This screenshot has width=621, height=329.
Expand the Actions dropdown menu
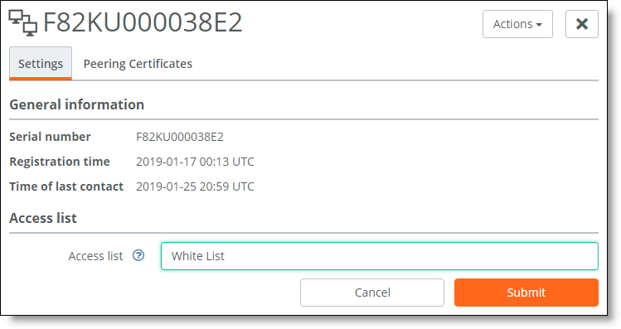[x=517, y=24]
